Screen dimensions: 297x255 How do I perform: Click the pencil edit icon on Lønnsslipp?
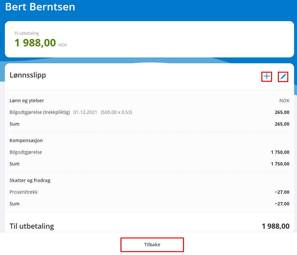click(283, 77)
